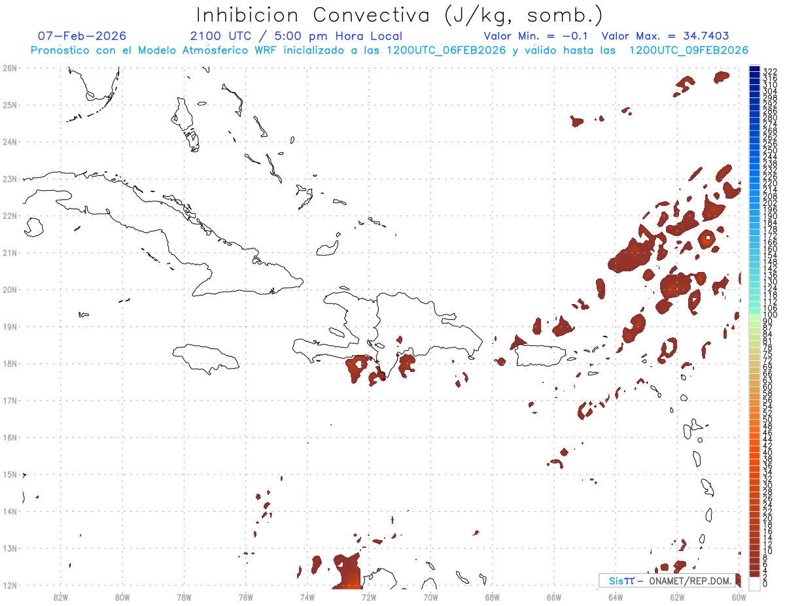Click the '21N' latitude label
This screenshot has height=606, width=785.
(9, 252)
